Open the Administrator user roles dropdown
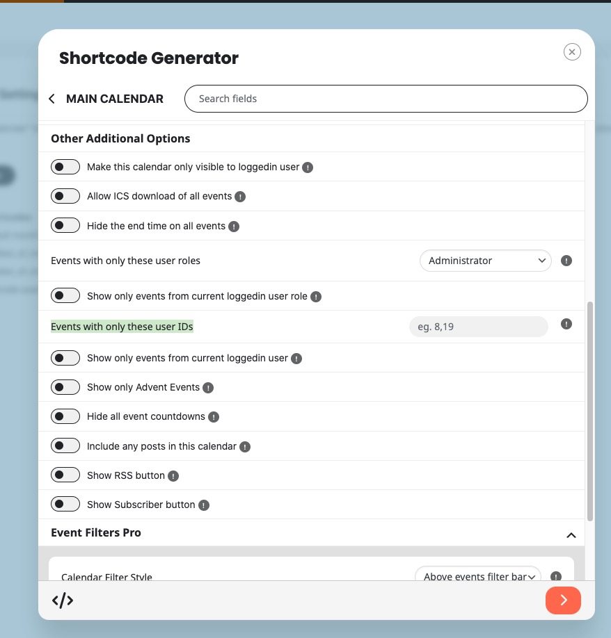Image resolution: width=611 pixels, height=638 pixels. tap(486, 261)
